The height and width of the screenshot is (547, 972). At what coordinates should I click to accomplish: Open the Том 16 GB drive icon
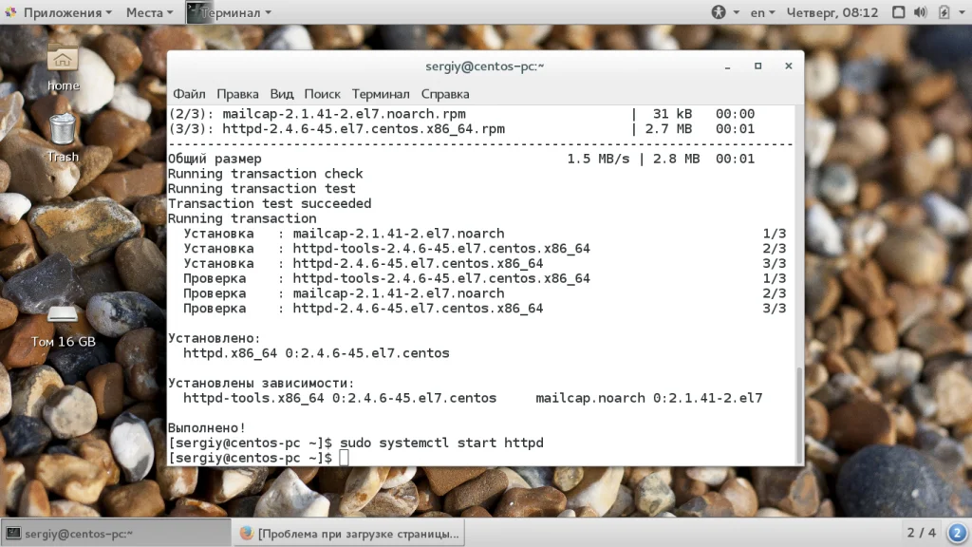click(x=64, y=327)
